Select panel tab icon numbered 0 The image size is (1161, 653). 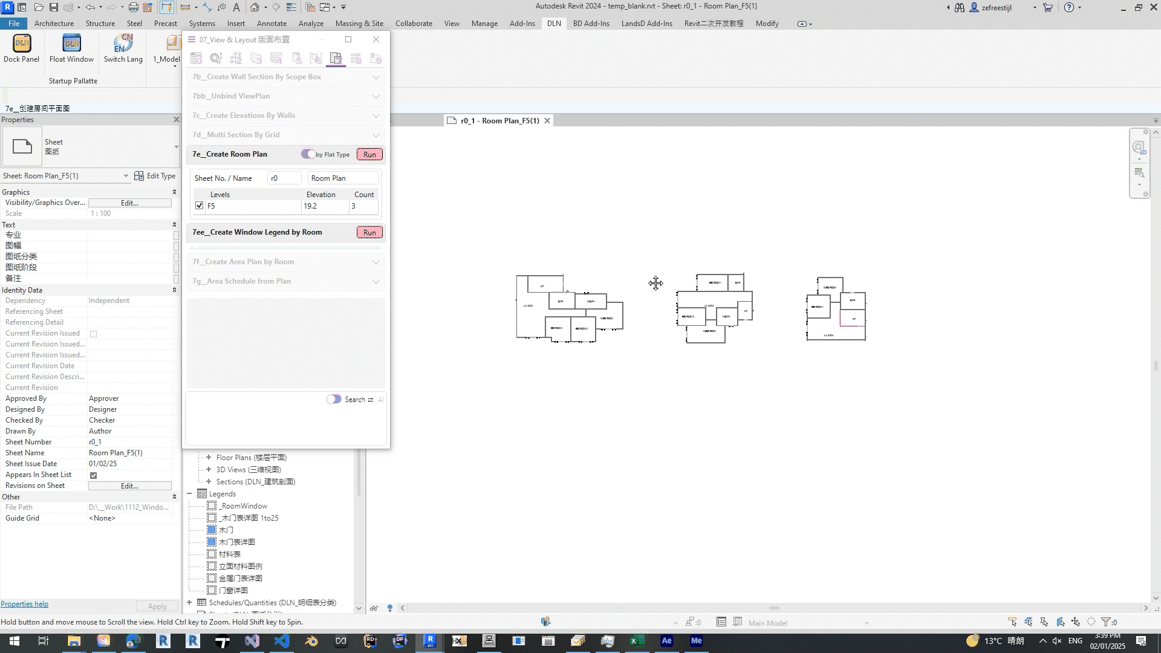196,58
